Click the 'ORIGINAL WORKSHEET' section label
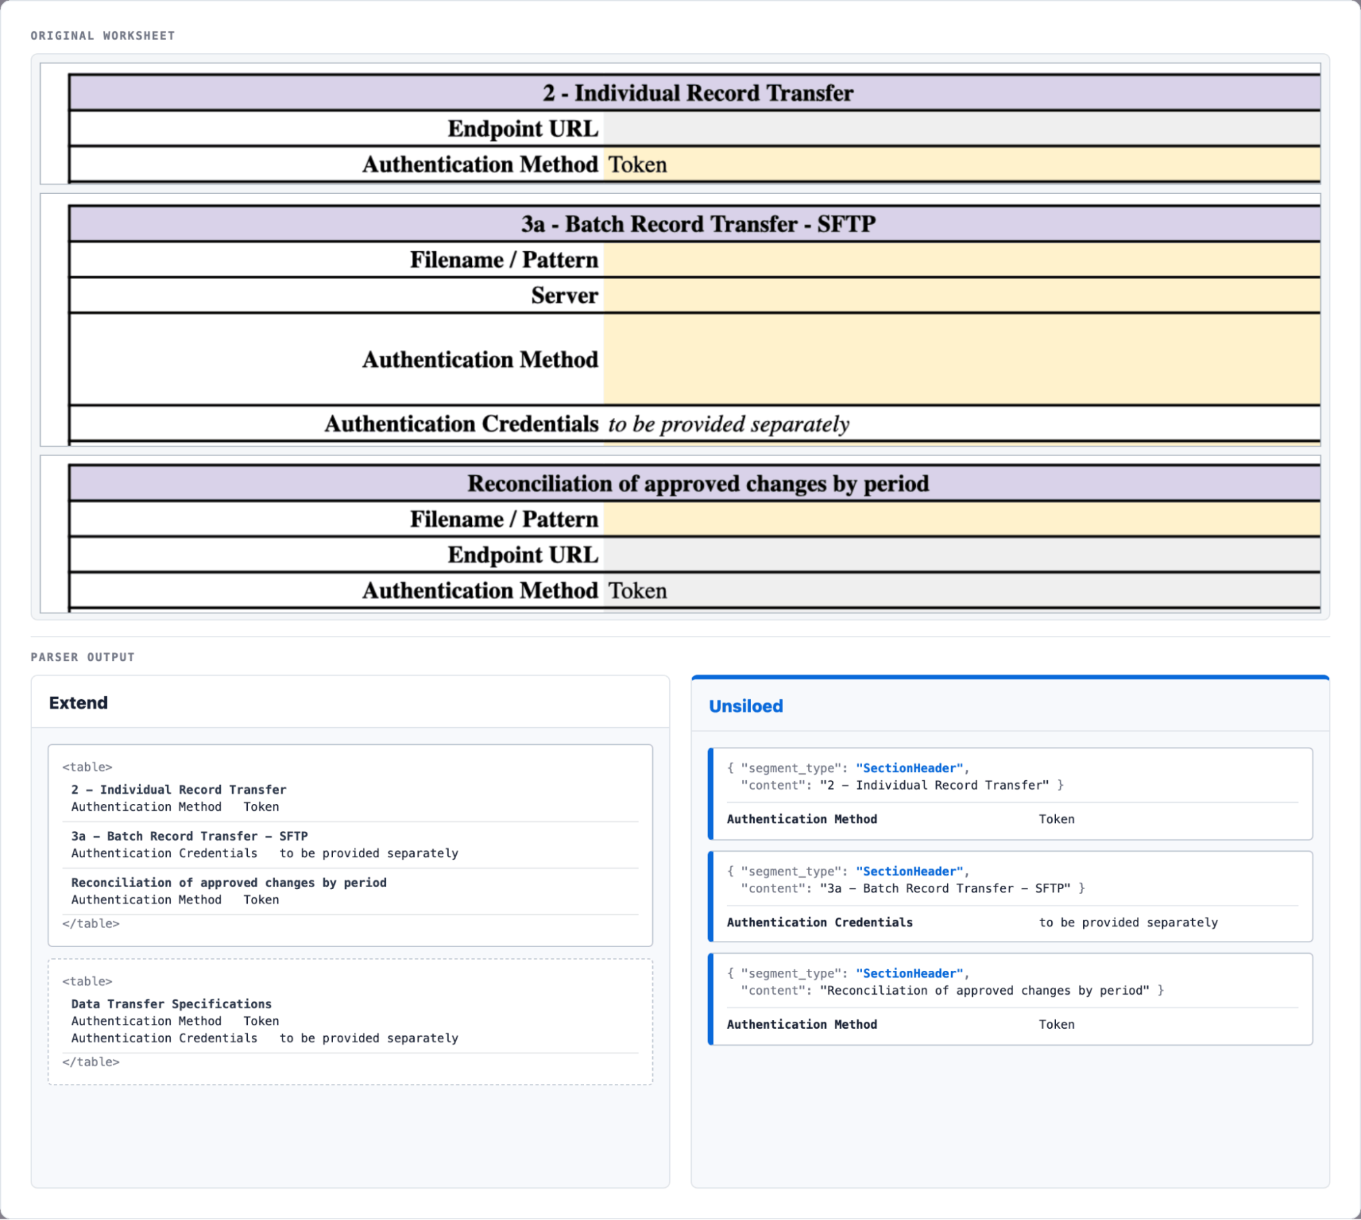 pos(103,36)
